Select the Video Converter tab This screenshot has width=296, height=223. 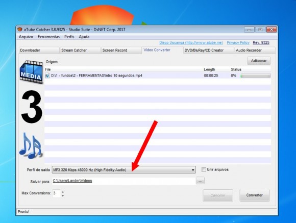pyautogui.click(x=162, y=50)
